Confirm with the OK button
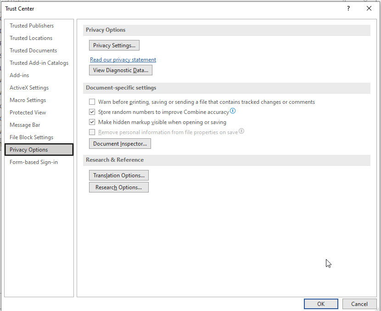The image size is (381, 311). pos(321,304)
